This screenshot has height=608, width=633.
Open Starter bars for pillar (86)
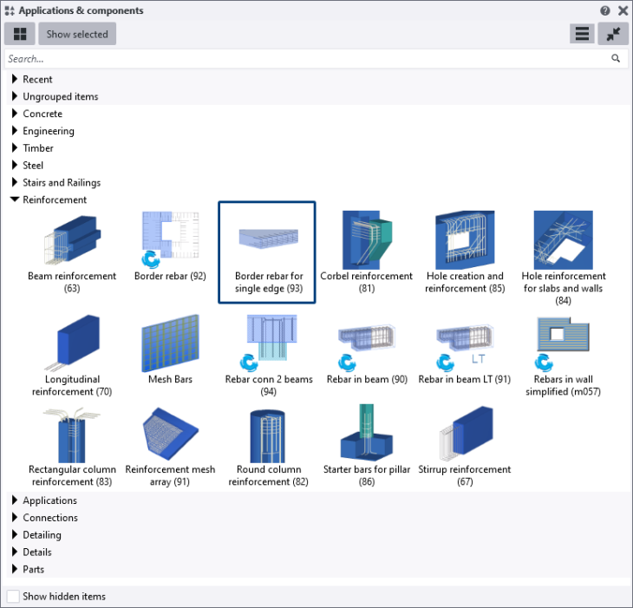pos(367,446)
